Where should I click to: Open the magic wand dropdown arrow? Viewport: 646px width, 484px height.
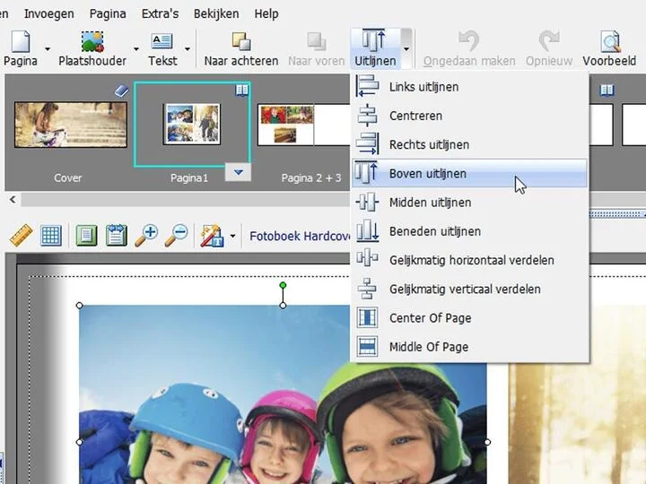click(x=232, y=237)
